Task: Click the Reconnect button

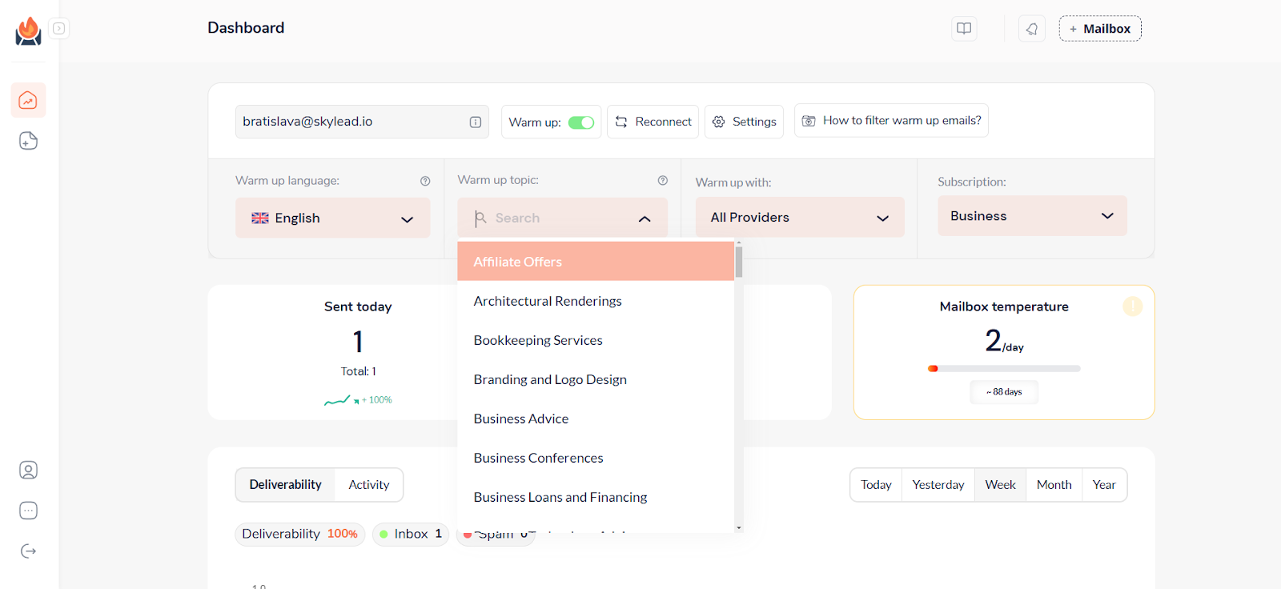Action: (653, 122)
